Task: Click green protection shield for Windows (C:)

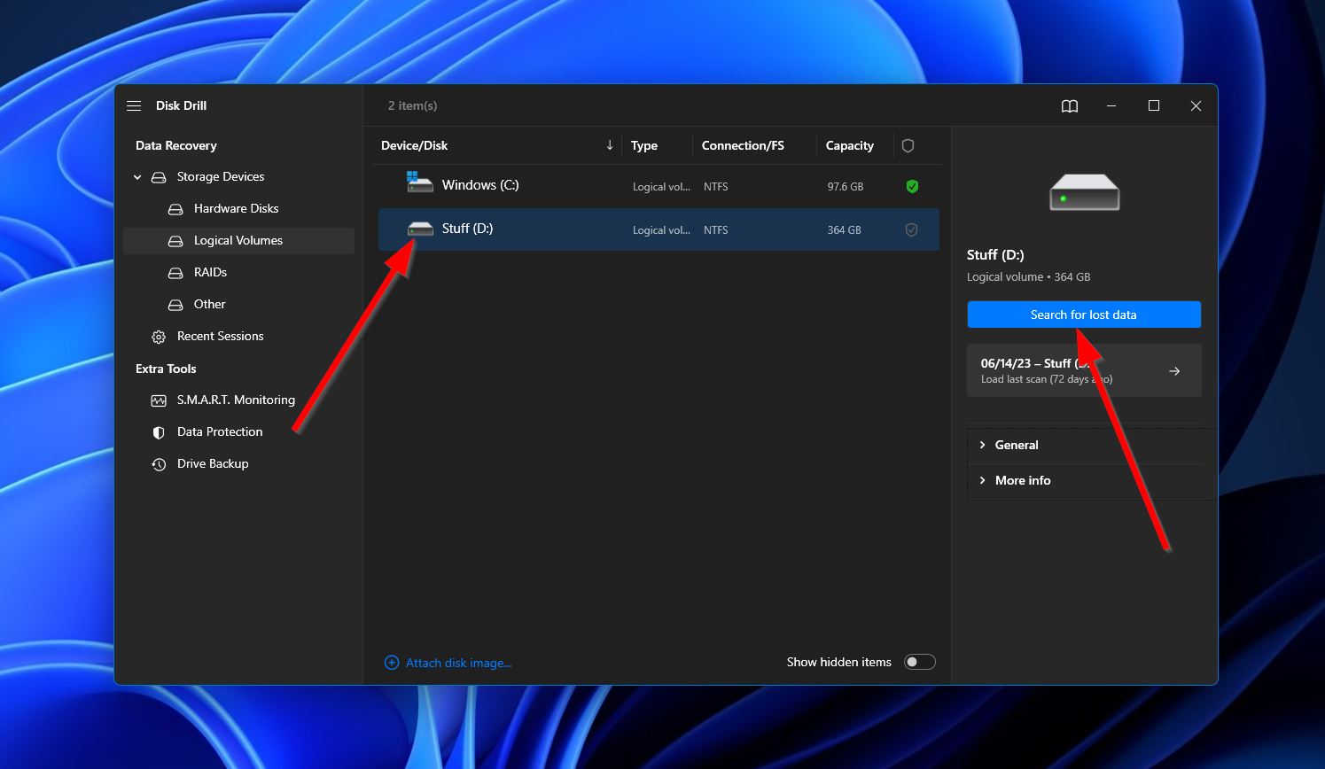Action: [x=912, y=186]
